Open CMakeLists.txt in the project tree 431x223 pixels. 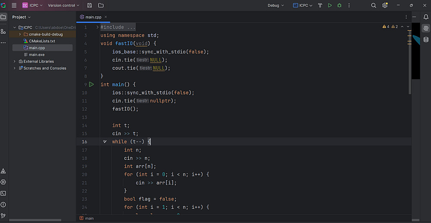point(42,41)
